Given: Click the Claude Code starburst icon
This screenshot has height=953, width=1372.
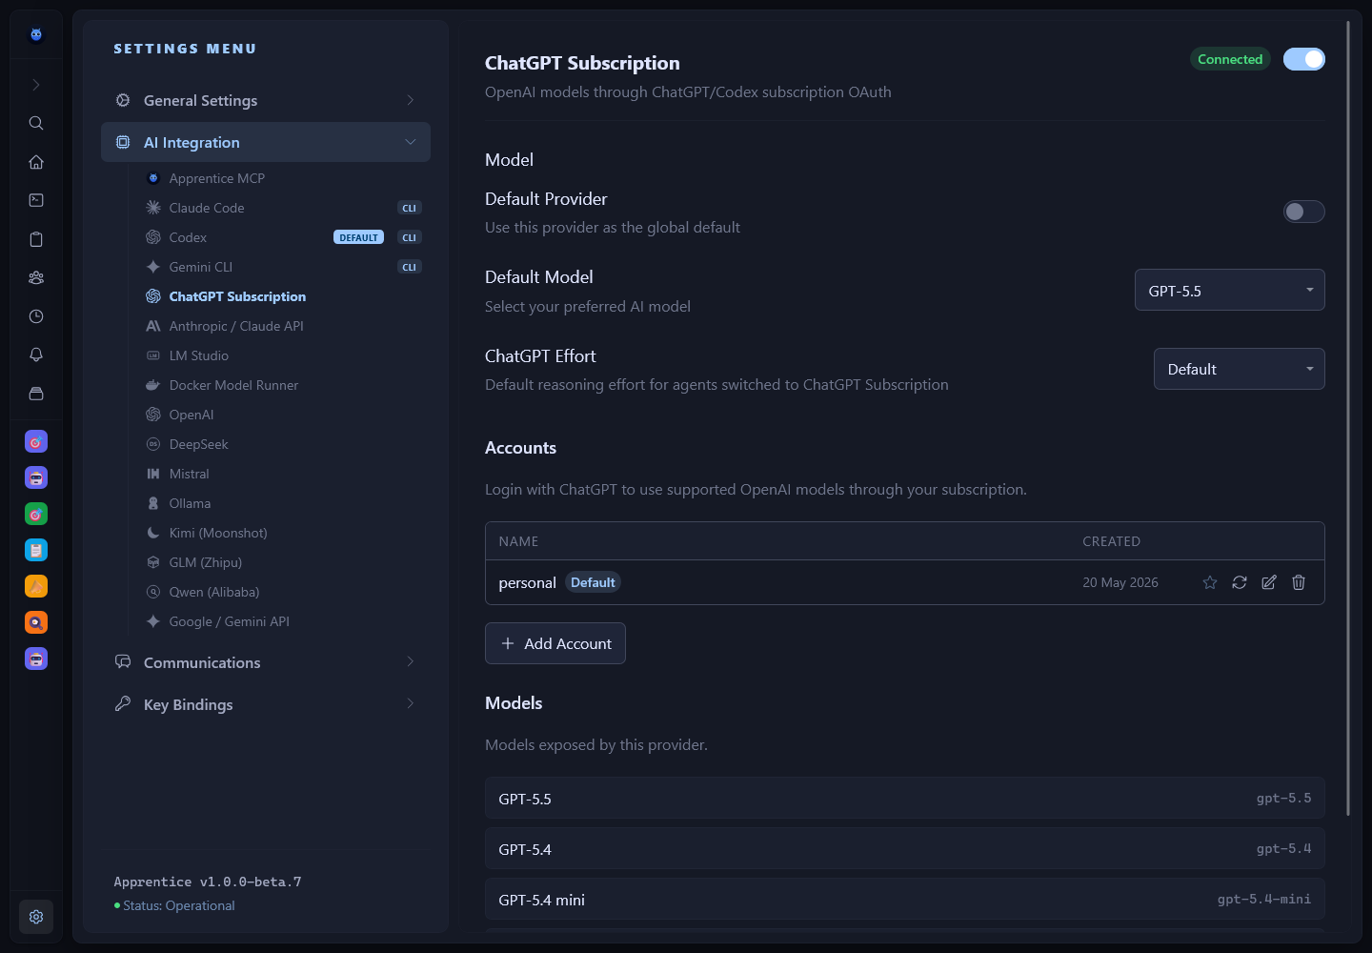Looking at the screenshot, I should (153, 208).
